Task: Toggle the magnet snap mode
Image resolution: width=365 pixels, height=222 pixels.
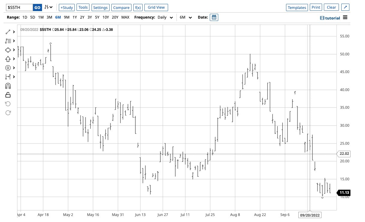Action: [8, 86]
